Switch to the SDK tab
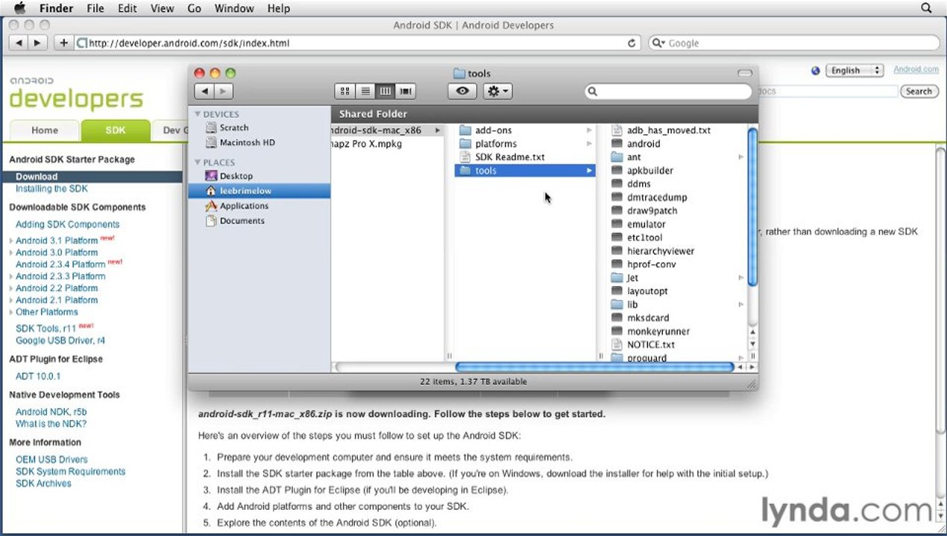 tap(116, 130)
